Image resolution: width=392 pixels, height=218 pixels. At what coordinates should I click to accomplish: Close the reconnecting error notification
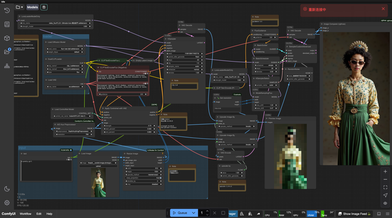[x=383, y=9]
